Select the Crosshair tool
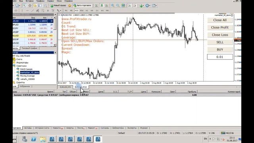The image size is (254, 143). click(16, 11)
